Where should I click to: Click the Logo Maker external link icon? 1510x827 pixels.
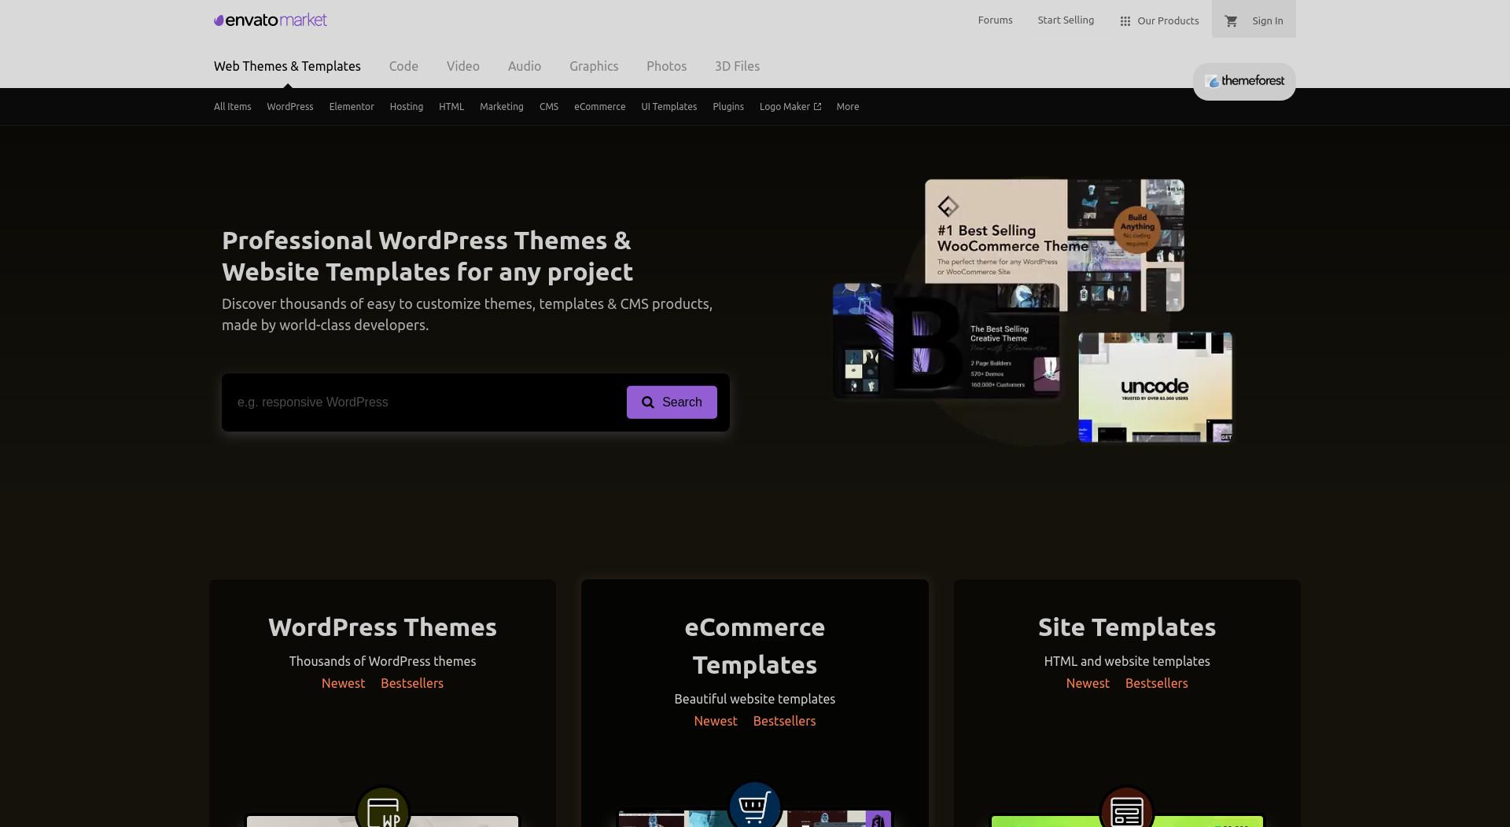click(817, 107)
